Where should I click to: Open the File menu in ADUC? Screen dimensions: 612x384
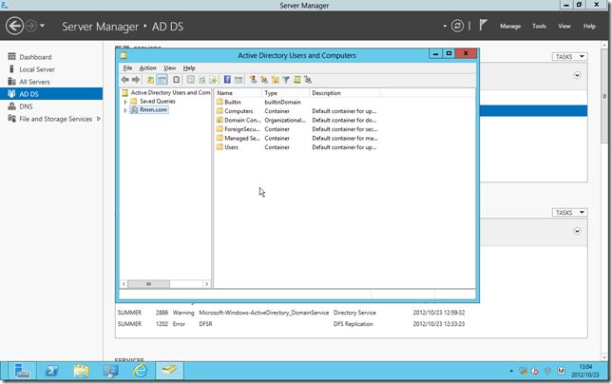[x=127, y=67]
